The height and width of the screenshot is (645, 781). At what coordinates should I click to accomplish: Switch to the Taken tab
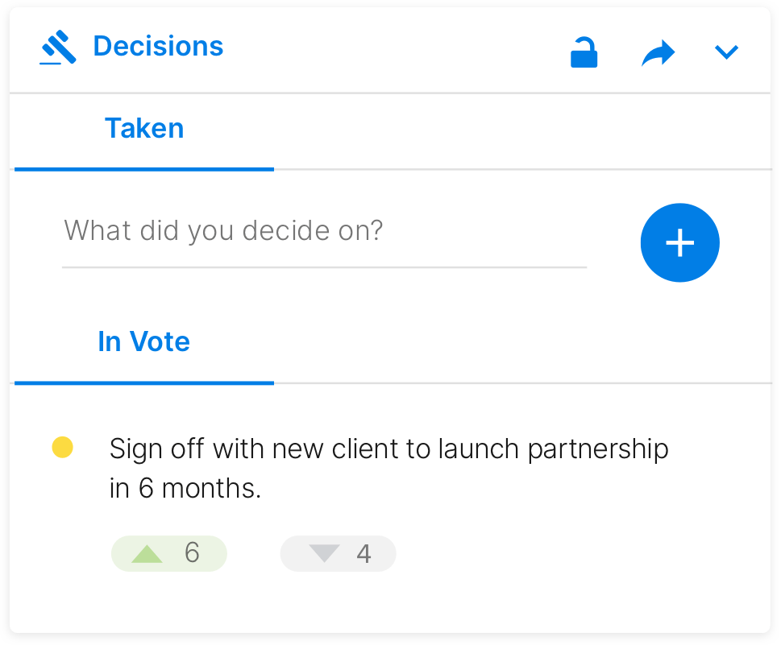click(x=144, y=128)
